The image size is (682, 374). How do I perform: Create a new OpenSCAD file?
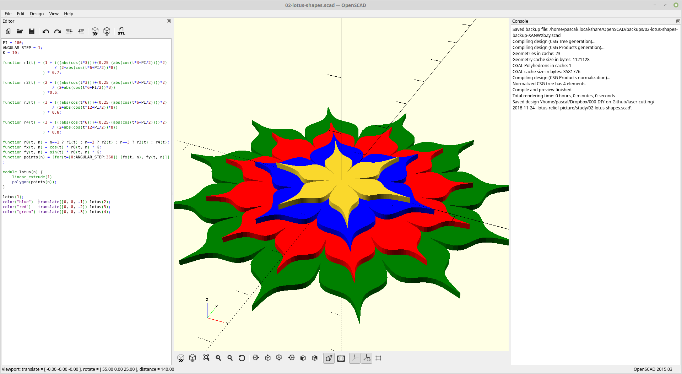click(x=8, y=31)
